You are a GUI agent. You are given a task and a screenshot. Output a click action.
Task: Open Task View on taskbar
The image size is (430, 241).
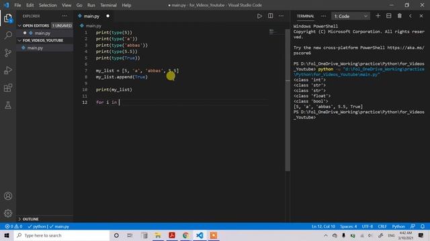point(130,235)
